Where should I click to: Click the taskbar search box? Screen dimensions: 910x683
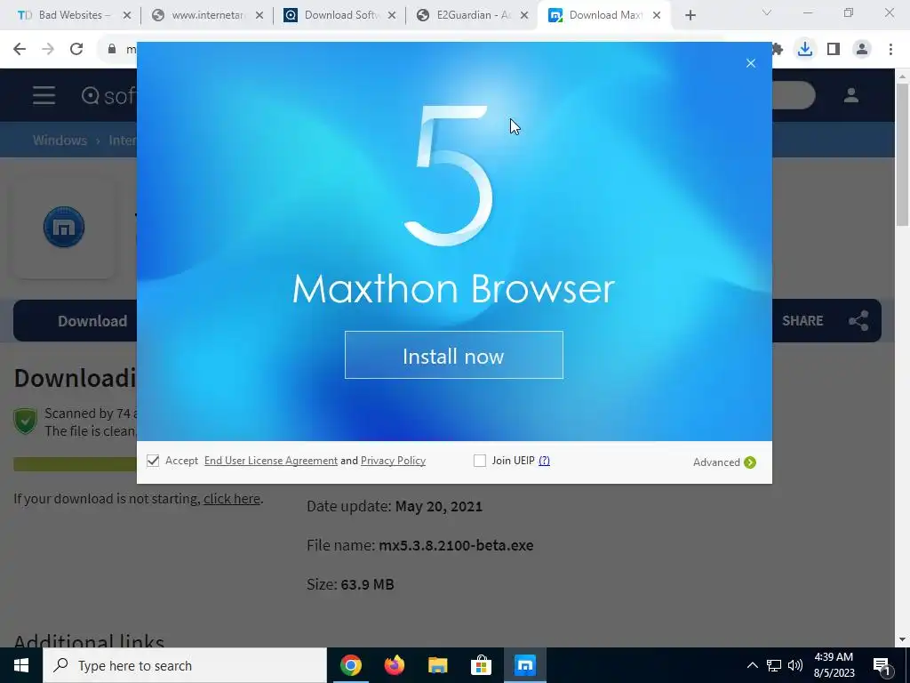click(185, 665)
